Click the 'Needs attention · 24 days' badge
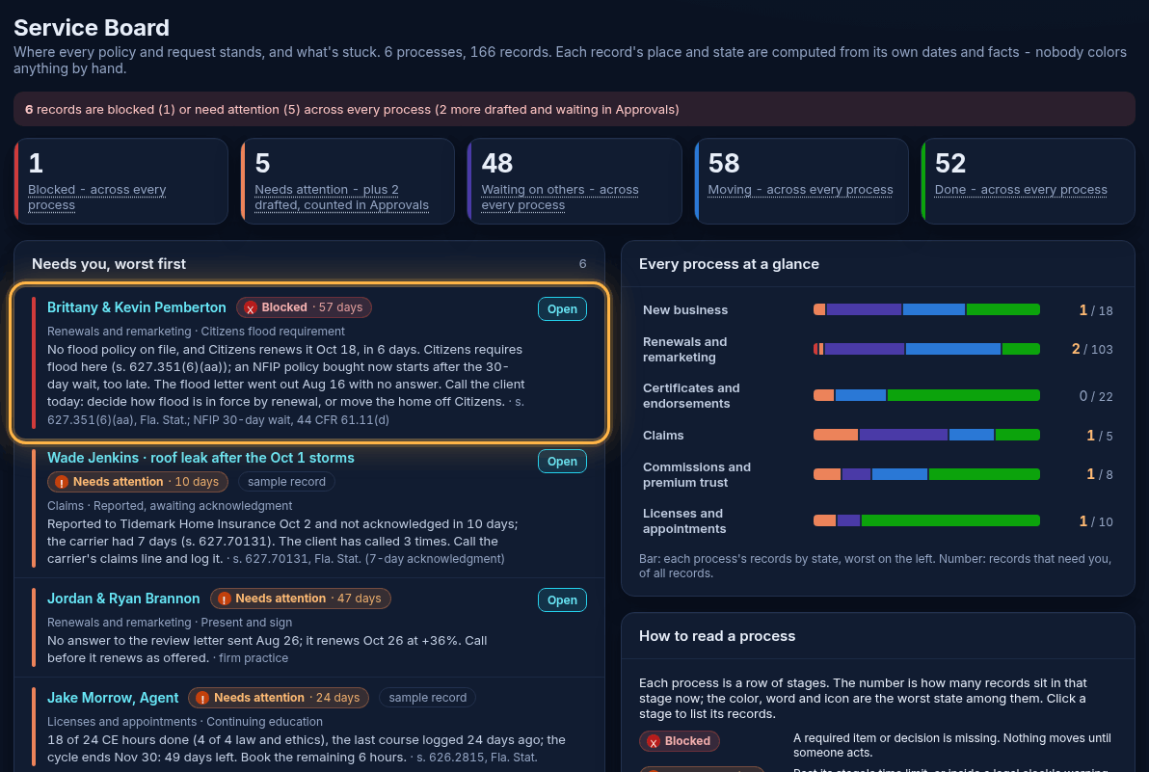1149x772 pixels. [279, 698]
